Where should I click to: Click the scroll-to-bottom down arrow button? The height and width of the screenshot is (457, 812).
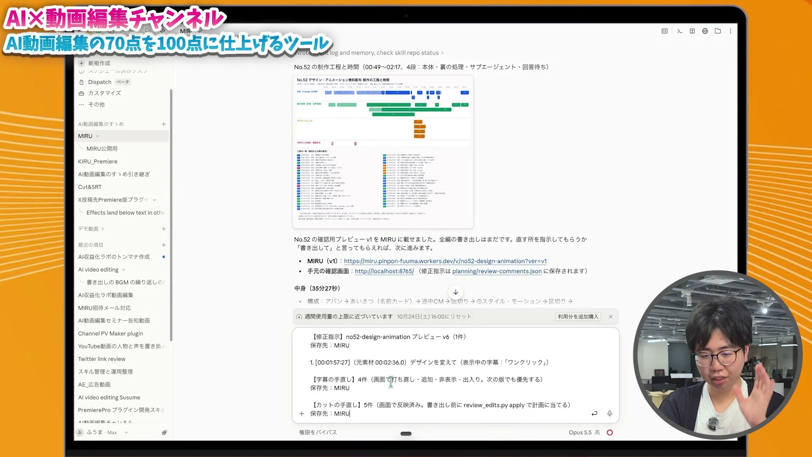coord(455,292)
